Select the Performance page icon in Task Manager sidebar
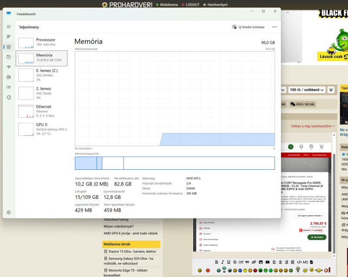 pos(9,47)
